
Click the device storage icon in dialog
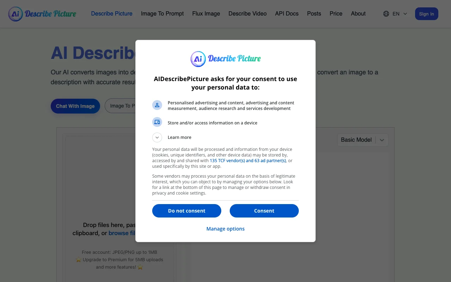157,122
